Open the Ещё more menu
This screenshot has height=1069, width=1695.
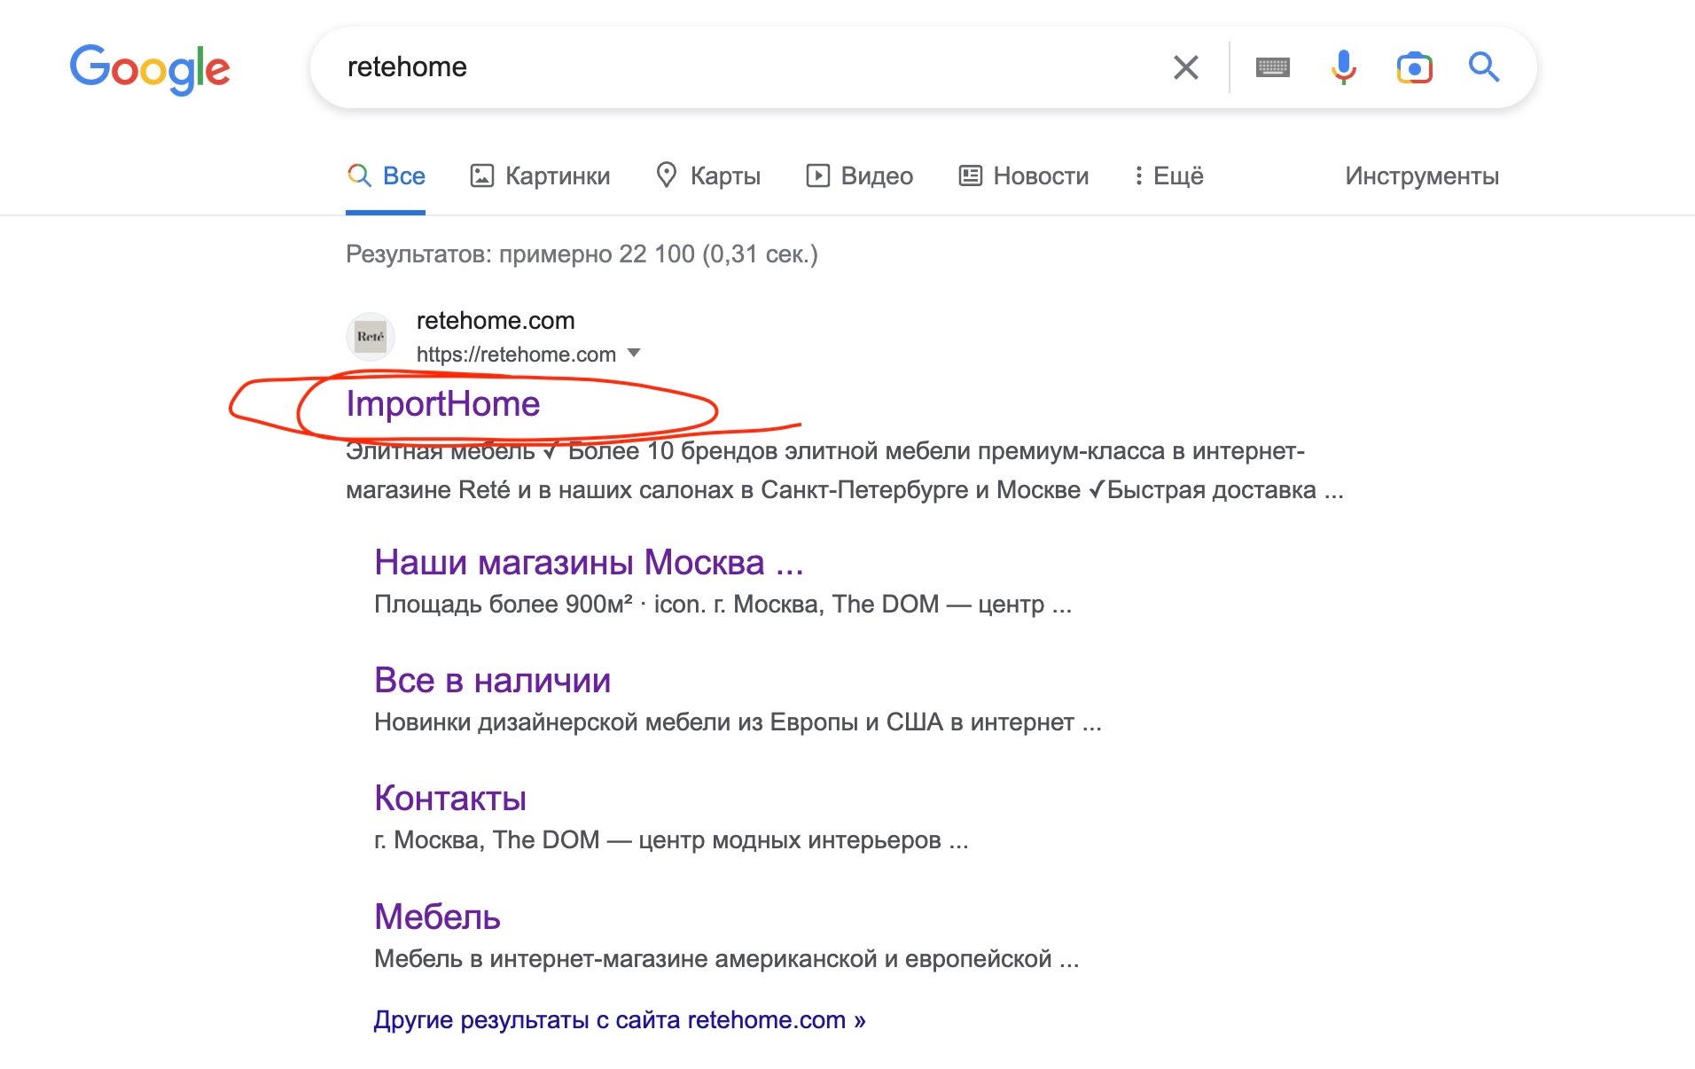click(1168, 176)
